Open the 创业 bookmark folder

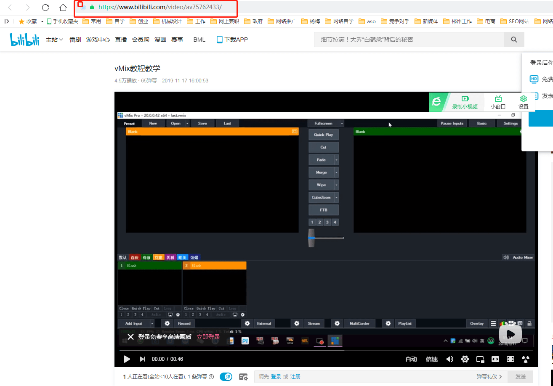[139, 21]
